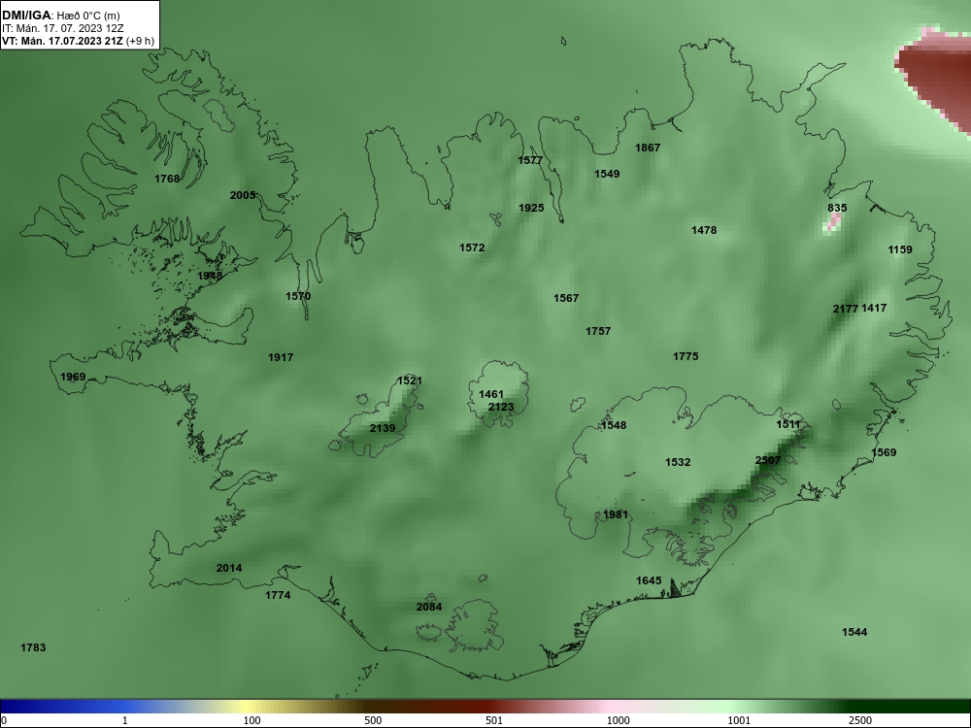Click the 1981 height label

[x=616, y=514]
